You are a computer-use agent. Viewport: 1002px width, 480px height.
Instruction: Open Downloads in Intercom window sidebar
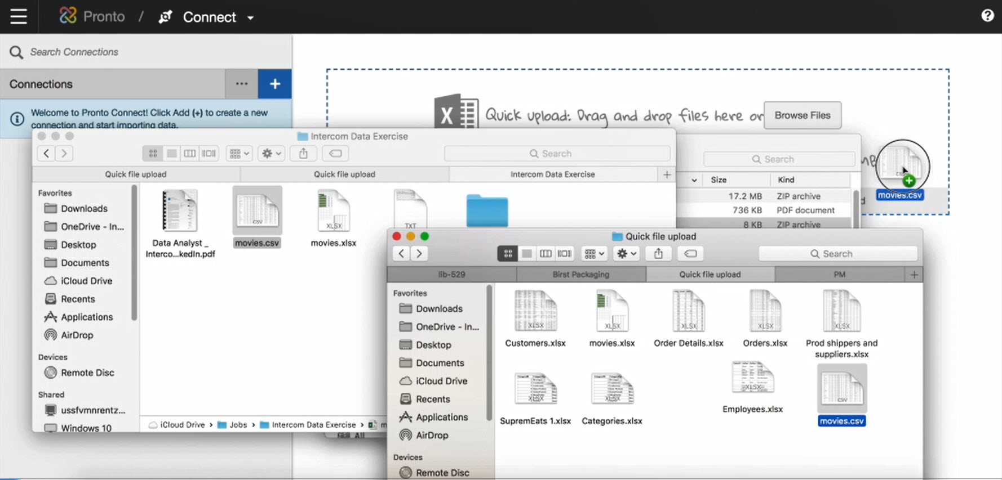pyautogui.click(x=83, y=209)
